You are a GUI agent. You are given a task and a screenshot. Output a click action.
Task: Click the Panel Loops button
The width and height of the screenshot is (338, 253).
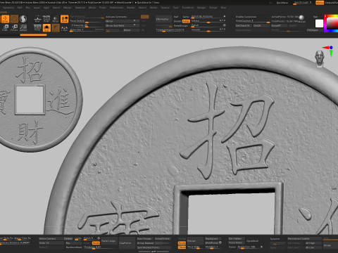coord(108,241)
